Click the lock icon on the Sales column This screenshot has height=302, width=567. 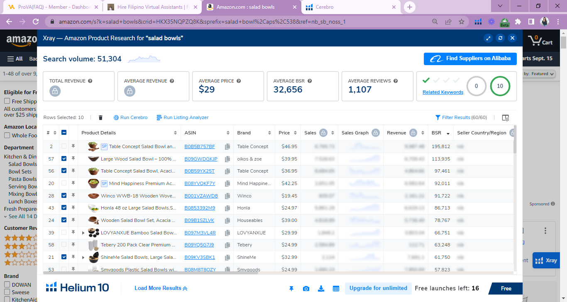(323, 133)
